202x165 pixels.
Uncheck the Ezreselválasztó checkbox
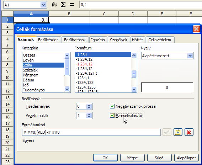(x=112, y=116)
